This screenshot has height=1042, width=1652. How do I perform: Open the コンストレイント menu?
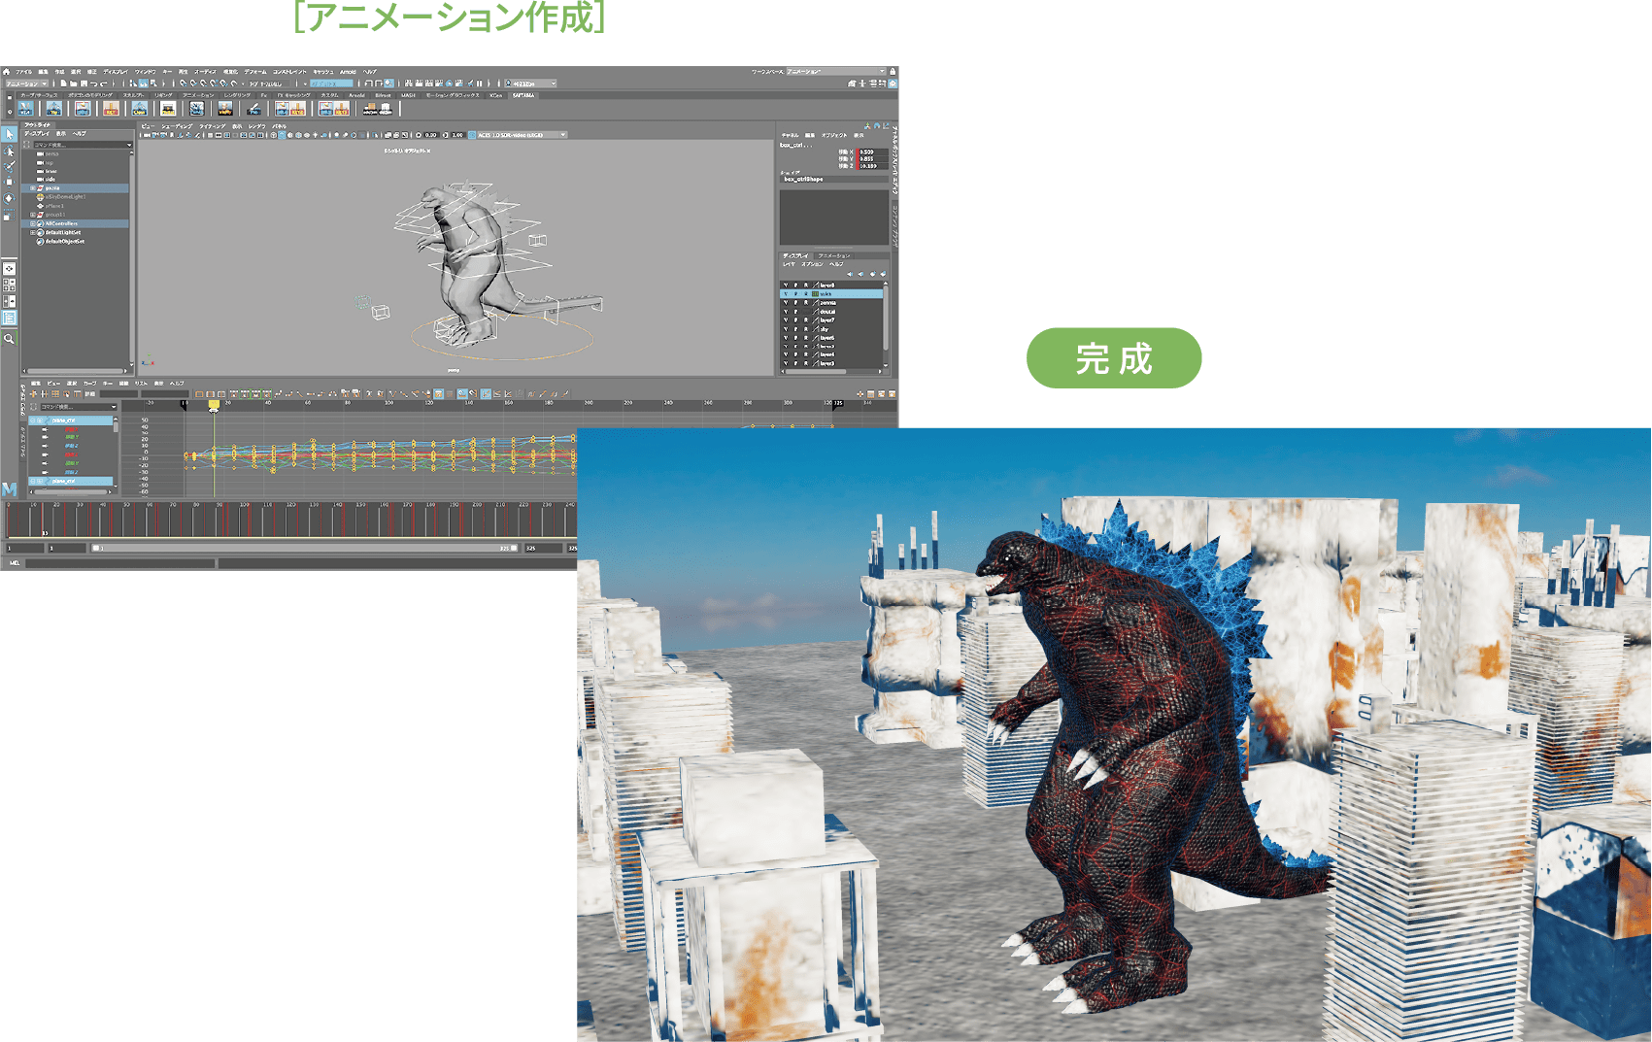pos(289,72)
